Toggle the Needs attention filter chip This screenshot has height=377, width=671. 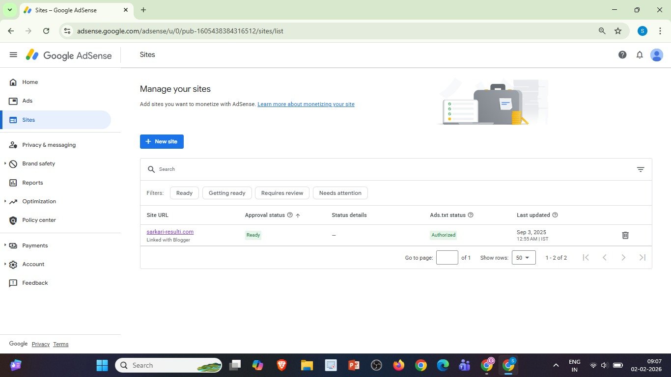[x=340, y=193]
